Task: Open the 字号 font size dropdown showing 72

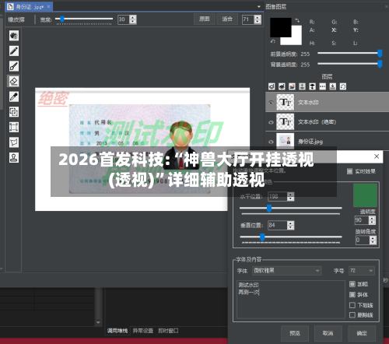Action: (x=362, y=271)
